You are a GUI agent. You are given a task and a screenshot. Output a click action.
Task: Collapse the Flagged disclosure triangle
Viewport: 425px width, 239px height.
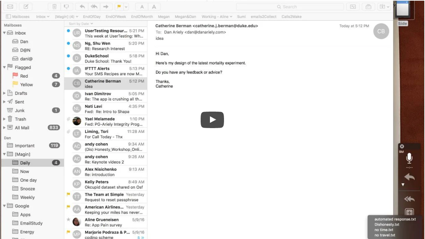tap(4, 67)
